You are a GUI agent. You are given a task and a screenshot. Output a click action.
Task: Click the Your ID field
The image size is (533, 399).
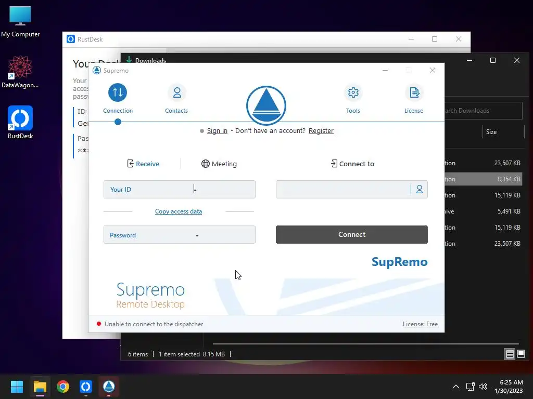[180, 189]
